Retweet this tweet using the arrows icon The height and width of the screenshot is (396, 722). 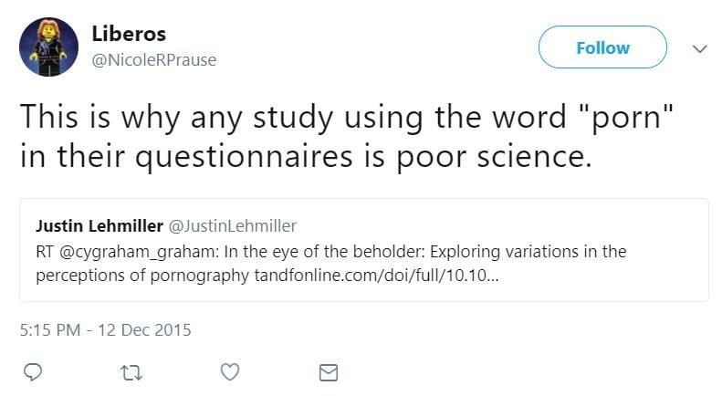[x=130, y=372]
